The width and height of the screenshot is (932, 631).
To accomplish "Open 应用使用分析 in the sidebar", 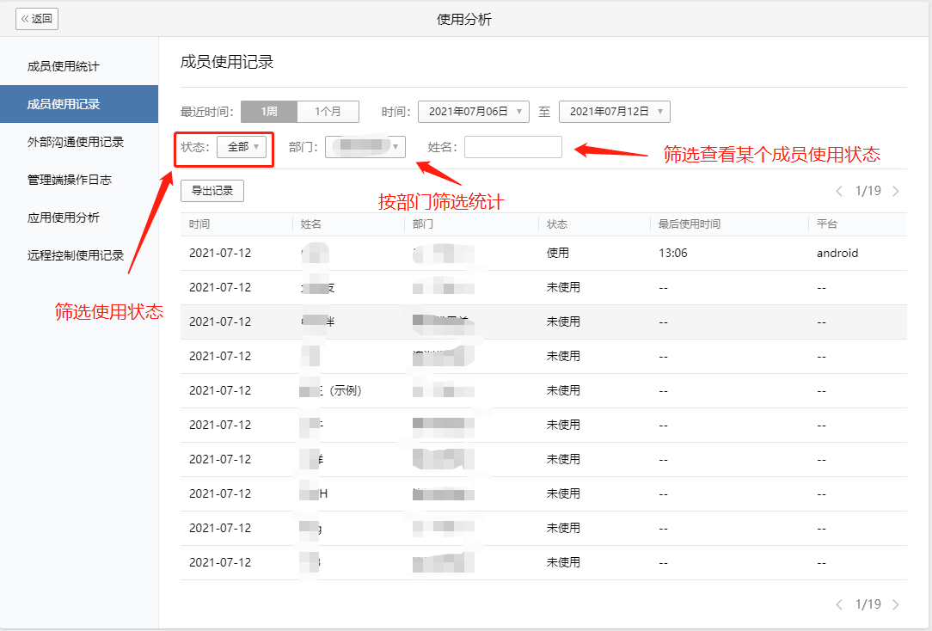I will pos(63,217).
